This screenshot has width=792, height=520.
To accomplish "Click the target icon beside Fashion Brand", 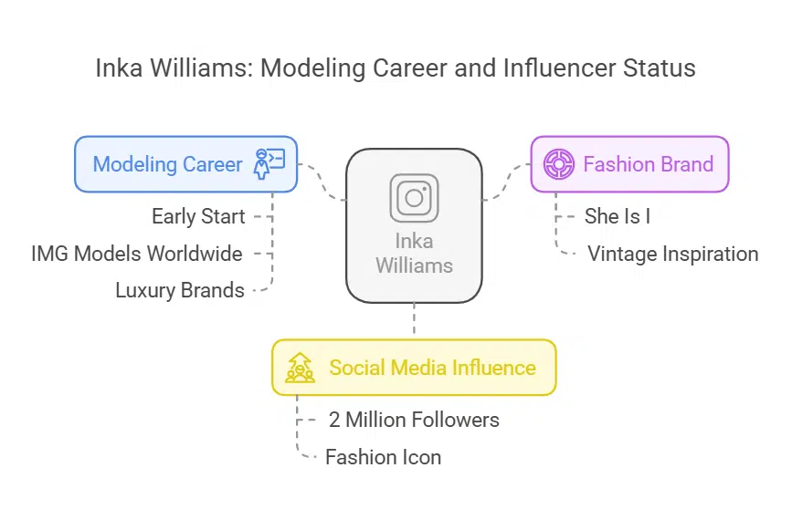I will click(x=557, y=164).
